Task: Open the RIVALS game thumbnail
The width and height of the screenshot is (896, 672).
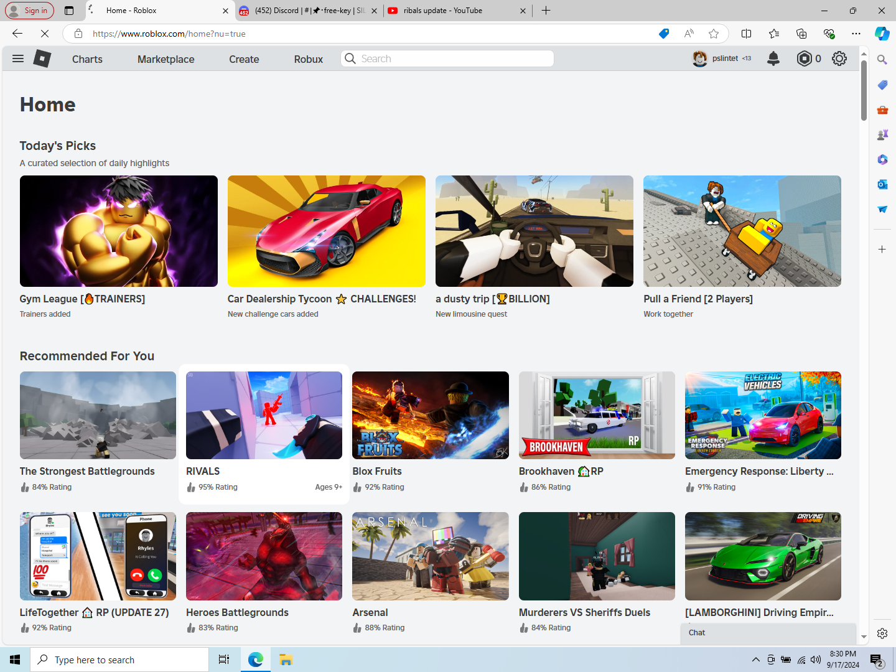Action: (264, 415)
